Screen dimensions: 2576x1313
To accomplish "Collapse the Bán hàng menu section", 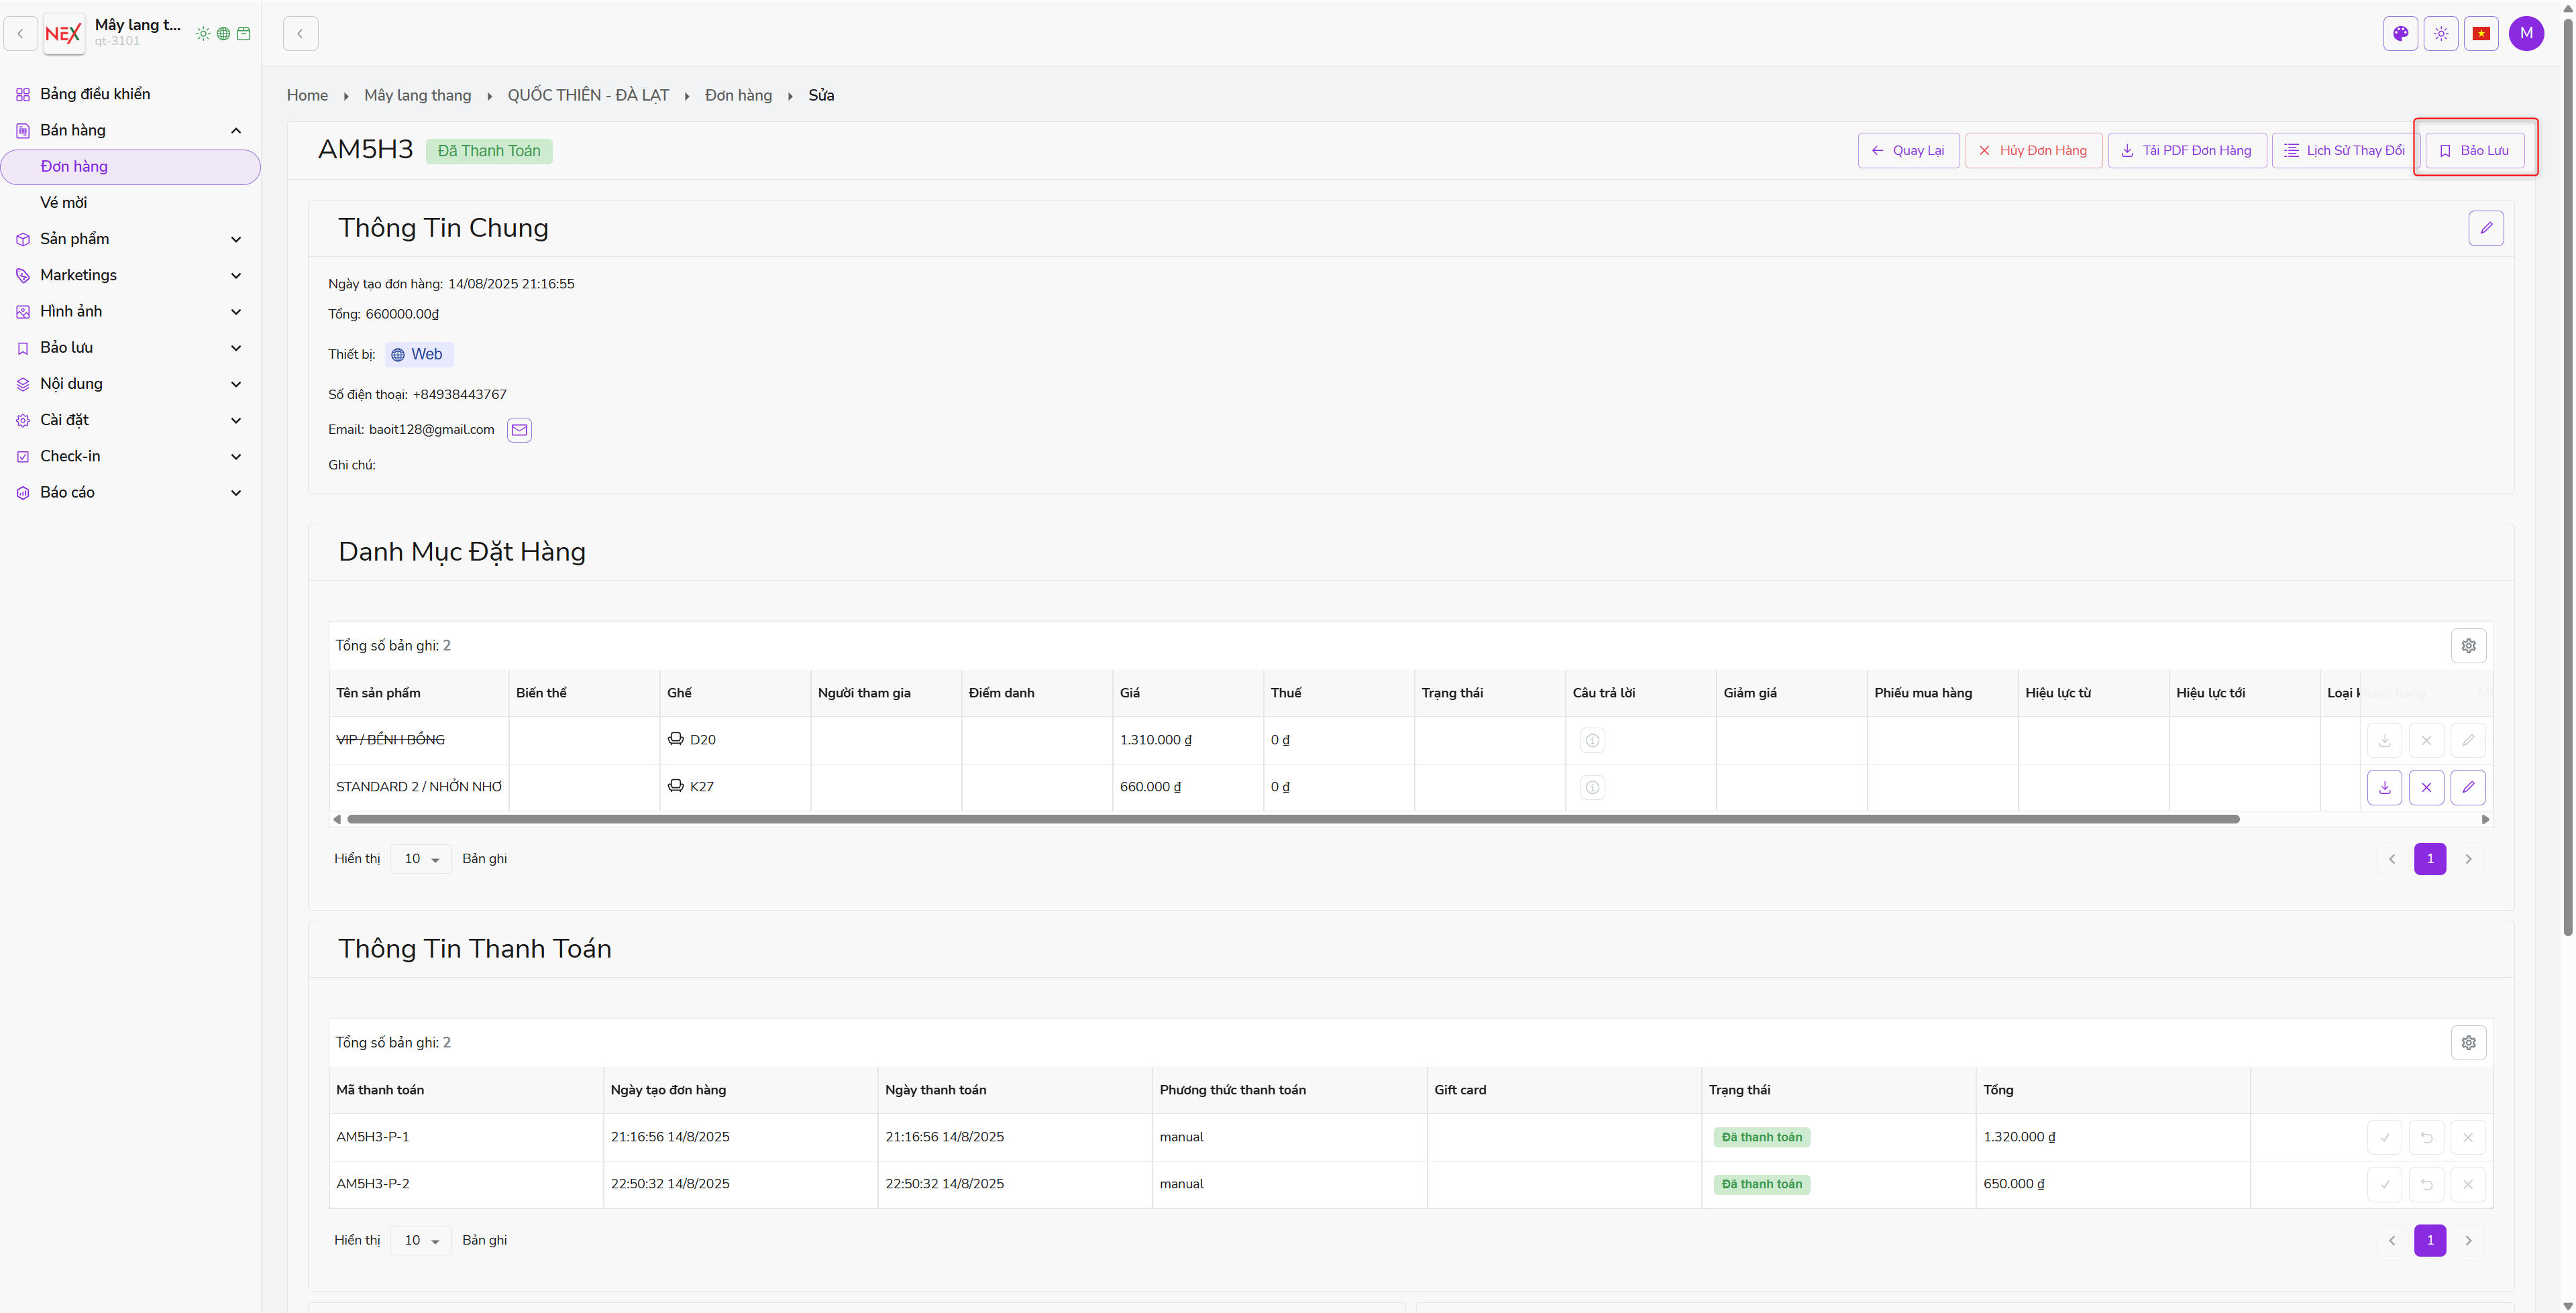I will tap(236, 131).
